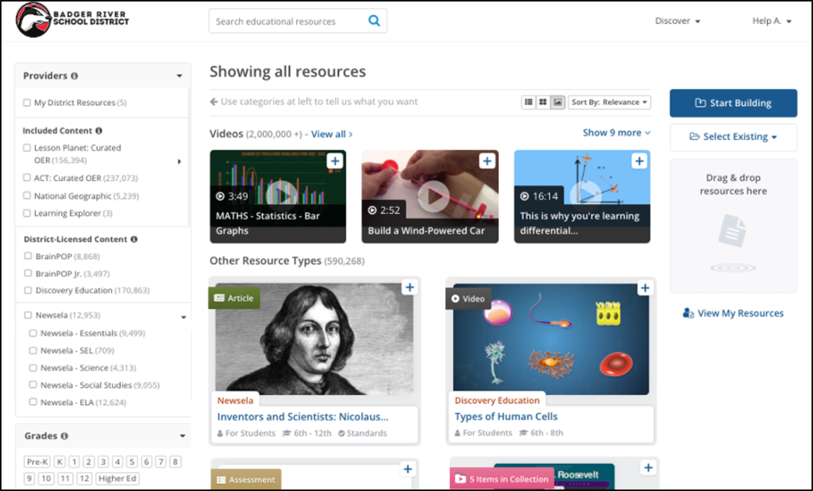Image resolution: width=813 pixels, height=491 pixels.
Task: Click the Start Building button
Action: 733,102
